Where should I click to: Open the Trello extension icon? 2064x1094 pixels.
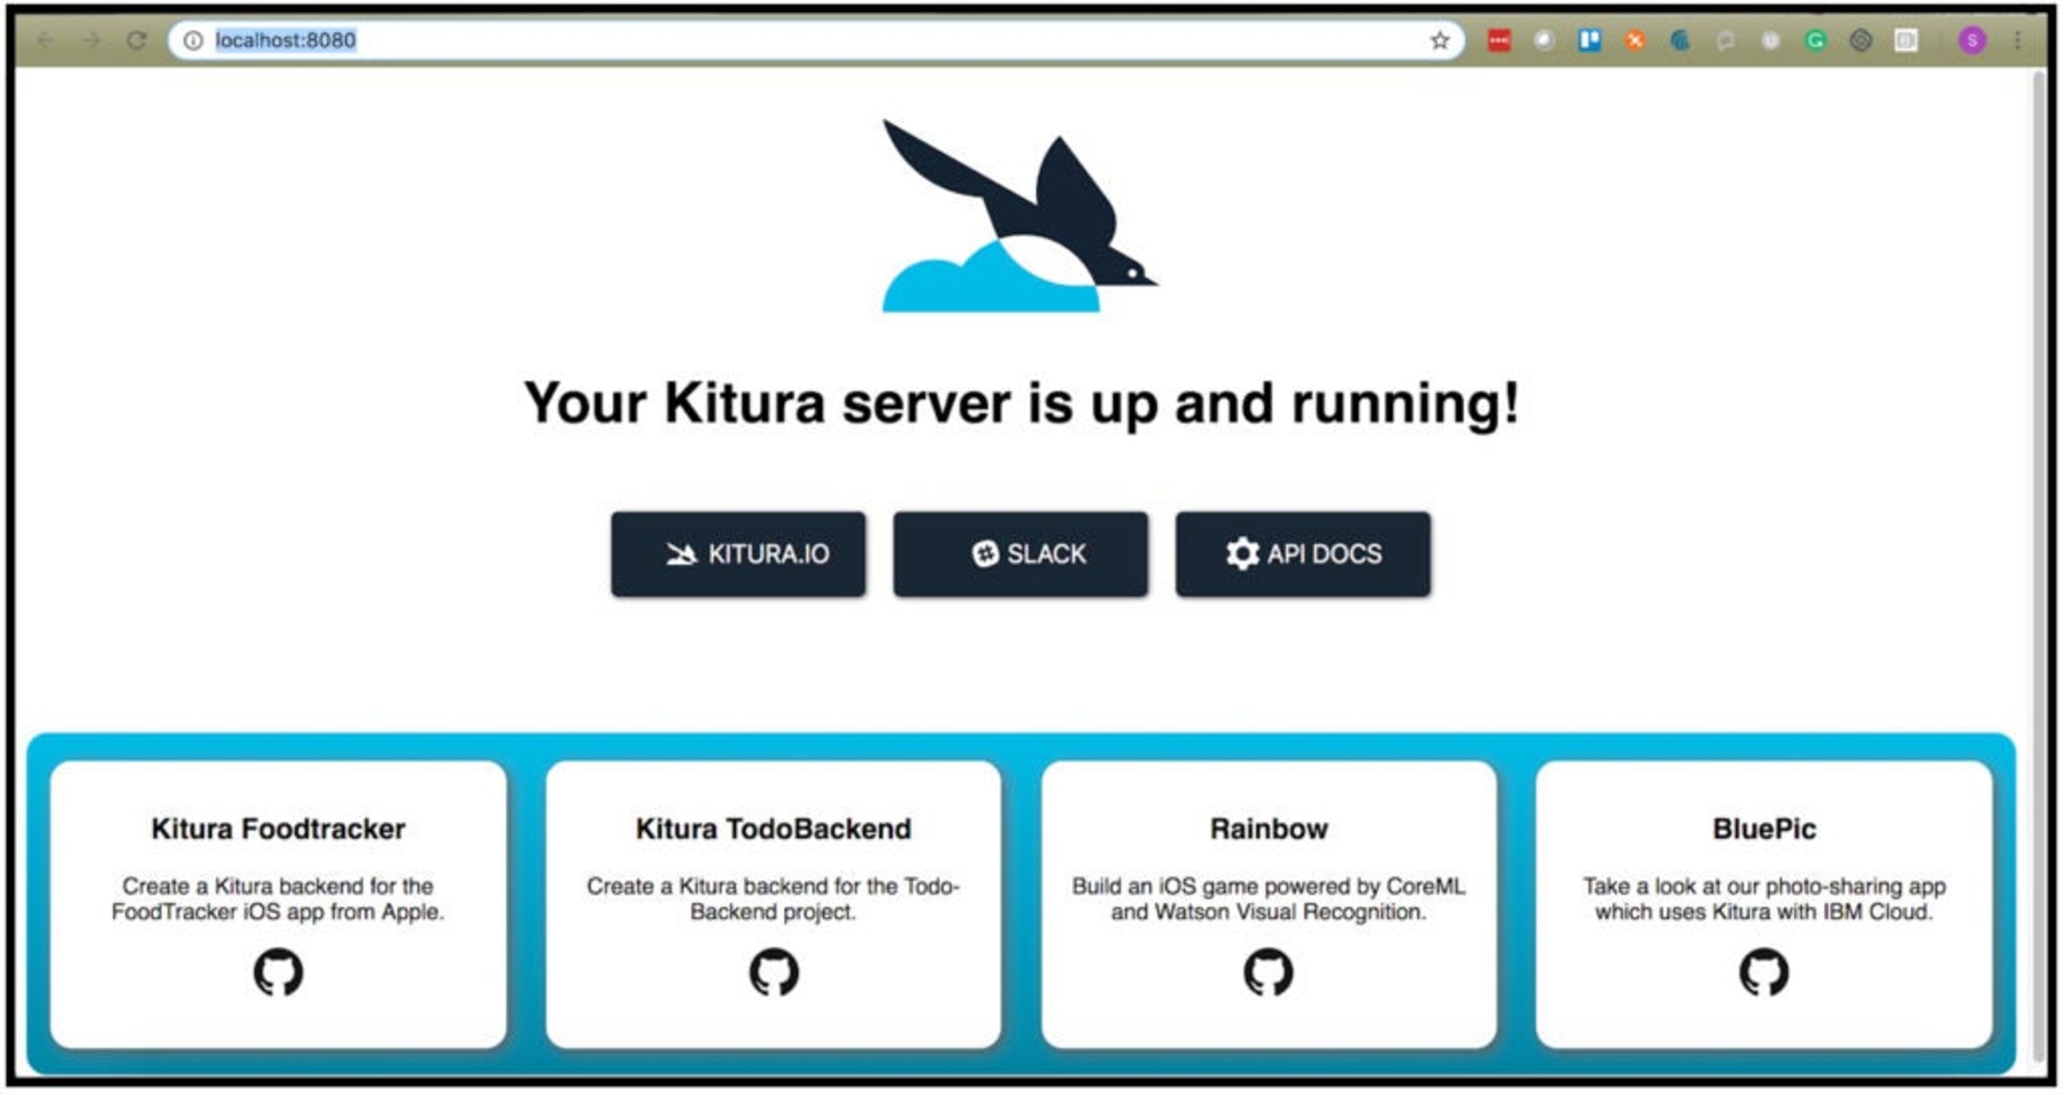1590,40
